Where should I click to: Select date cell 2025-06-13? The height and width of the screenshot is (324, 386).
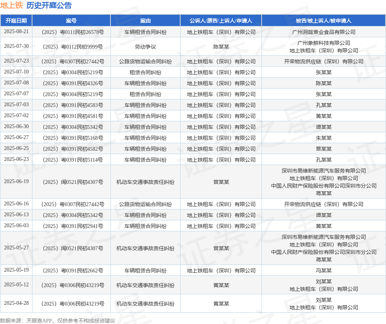tap(16, 214)
